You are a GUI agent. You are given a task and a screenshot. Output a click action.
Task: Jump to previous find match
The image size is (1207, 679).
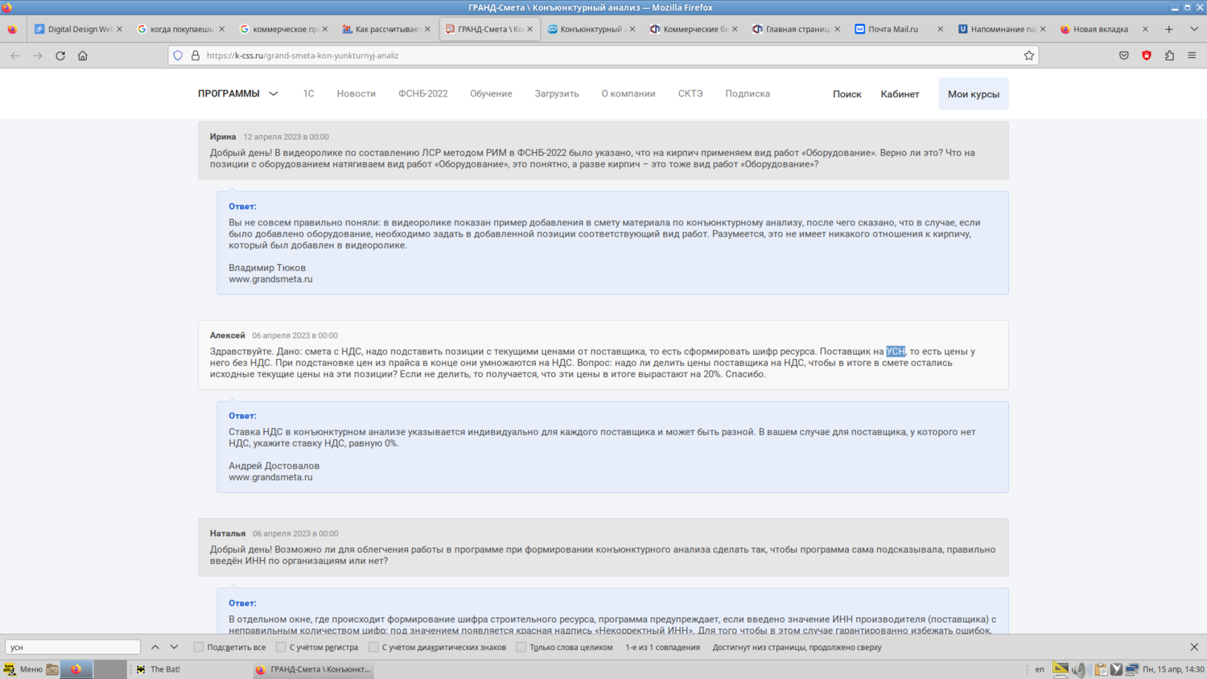pos(155,647)
